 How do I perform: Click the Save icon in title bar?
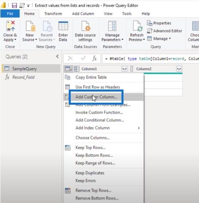pos(14,6)
